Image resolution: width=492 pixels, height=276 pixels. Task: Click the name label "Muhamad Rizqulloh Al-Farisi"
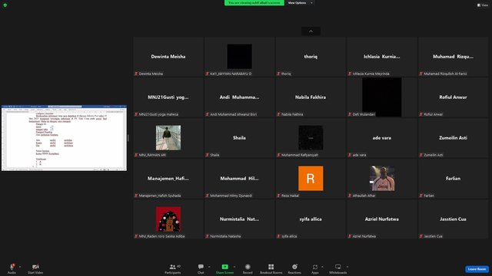tap(445, 74)
